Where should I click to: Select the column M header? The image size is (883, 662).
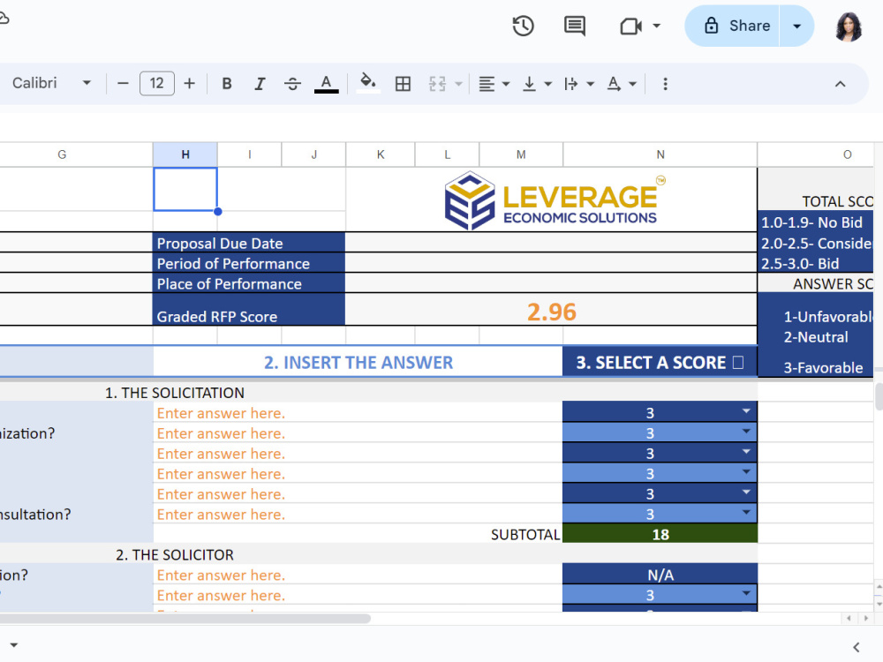point(521,154)
